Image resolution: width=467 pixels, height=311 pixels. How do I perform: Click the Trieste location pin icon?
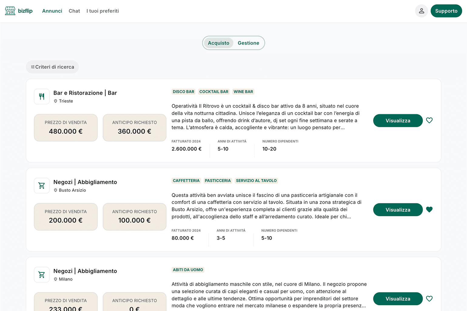[55, 101]
